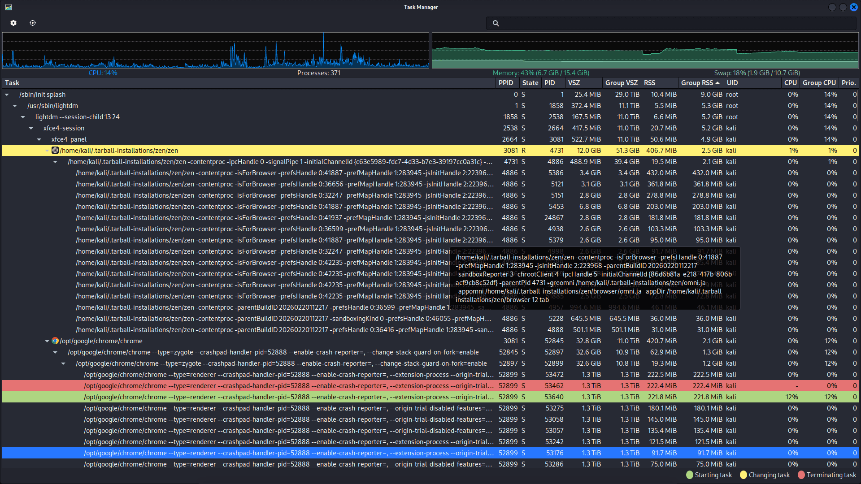Viewport: 861px width, 484px height.
Task: Collapse the lightdm --session-child branch
Action: coord(23,117)
